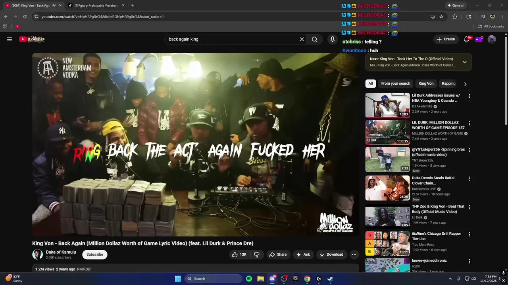Open Spotify from the taskbar
Viewport: 508px width, 285px height.
click(249, 279)
